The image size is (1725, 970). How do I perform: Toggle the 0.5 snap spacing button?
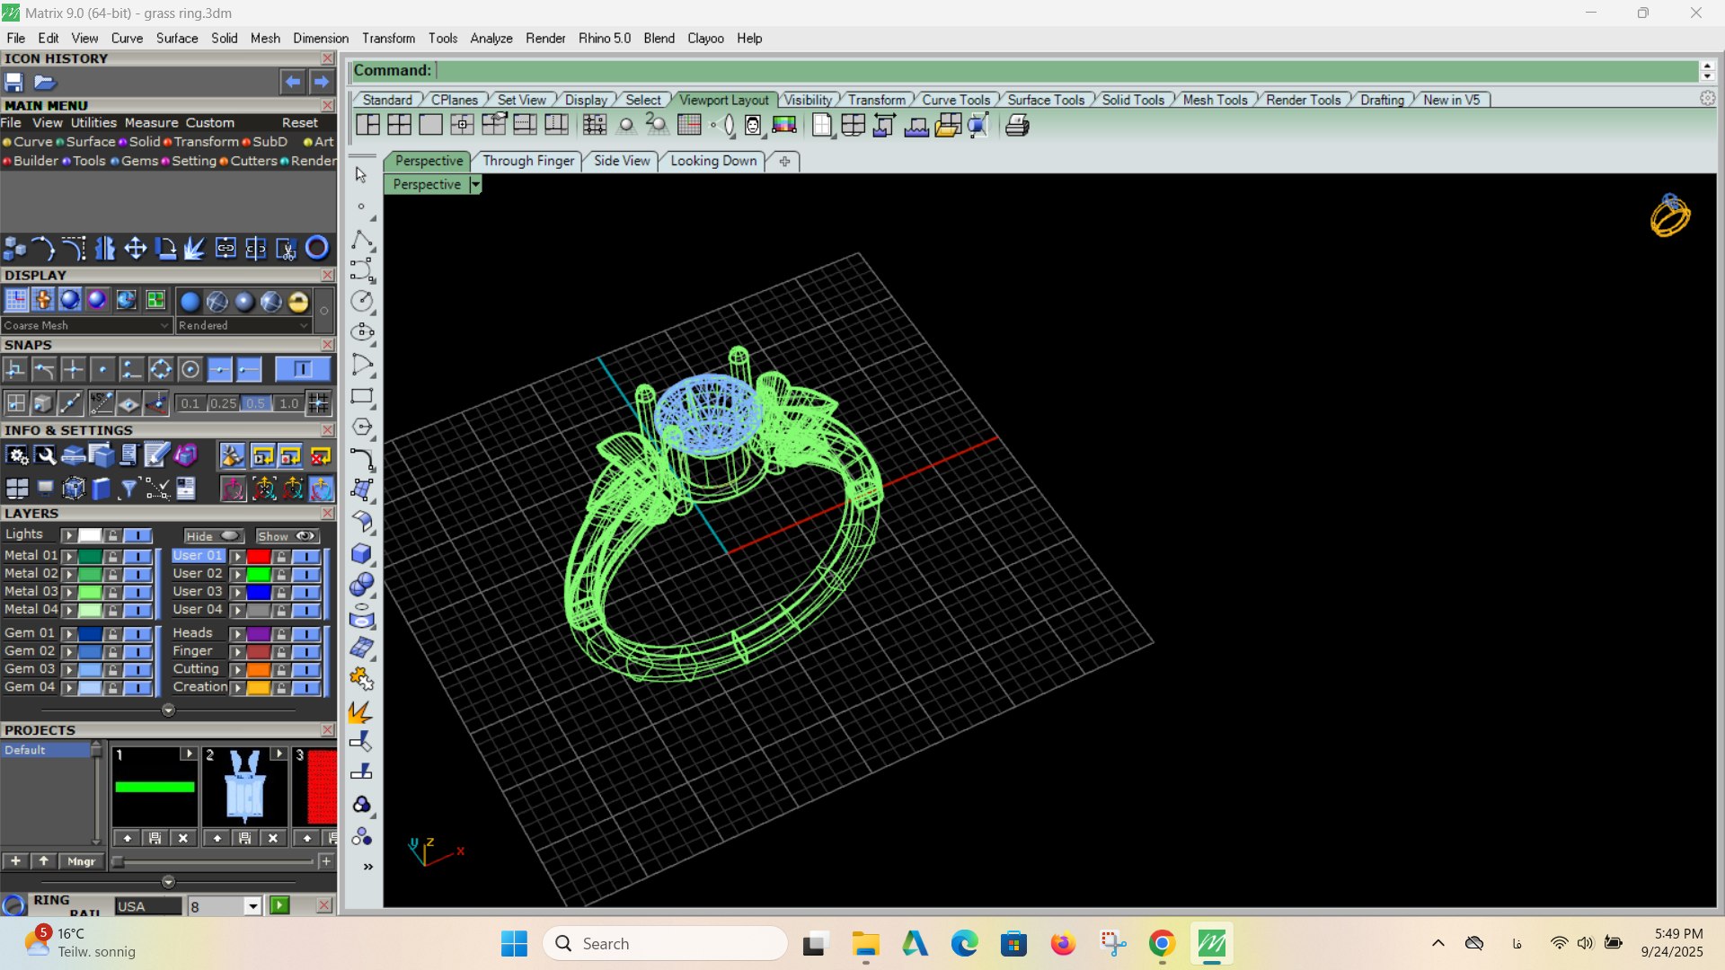(x=256, y=403)
